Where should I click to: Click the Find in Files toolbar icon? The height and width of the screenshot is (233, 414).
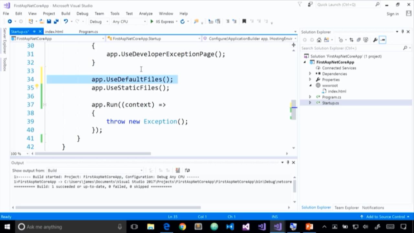pyautogui.click(x=196, y=21)
